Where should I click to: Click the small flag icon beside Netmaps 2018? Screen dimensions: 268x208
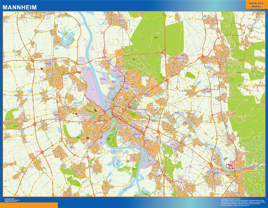(x=3, y=198)
